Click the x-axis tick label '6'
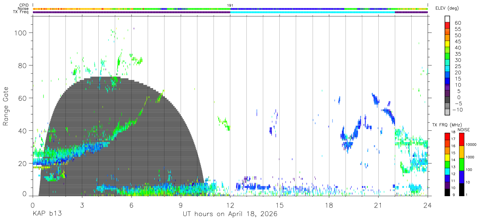The height and width of the screenshot is (222, 481). pos(131,205)
